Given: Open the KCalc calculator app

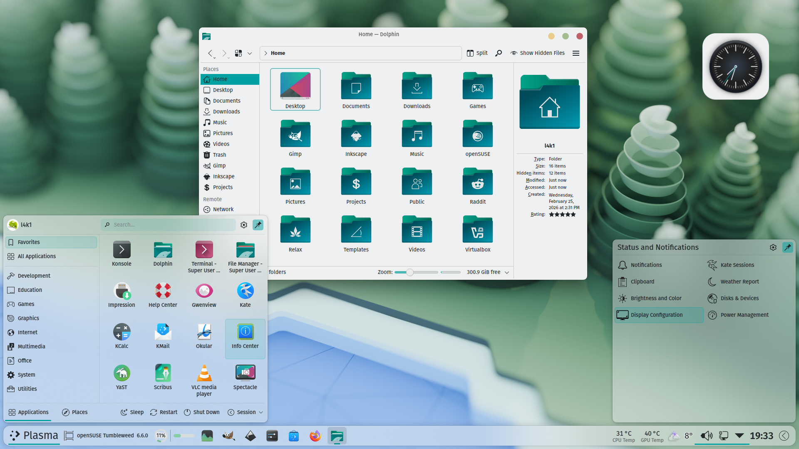Looking at the screenshot, I should 122,336.
